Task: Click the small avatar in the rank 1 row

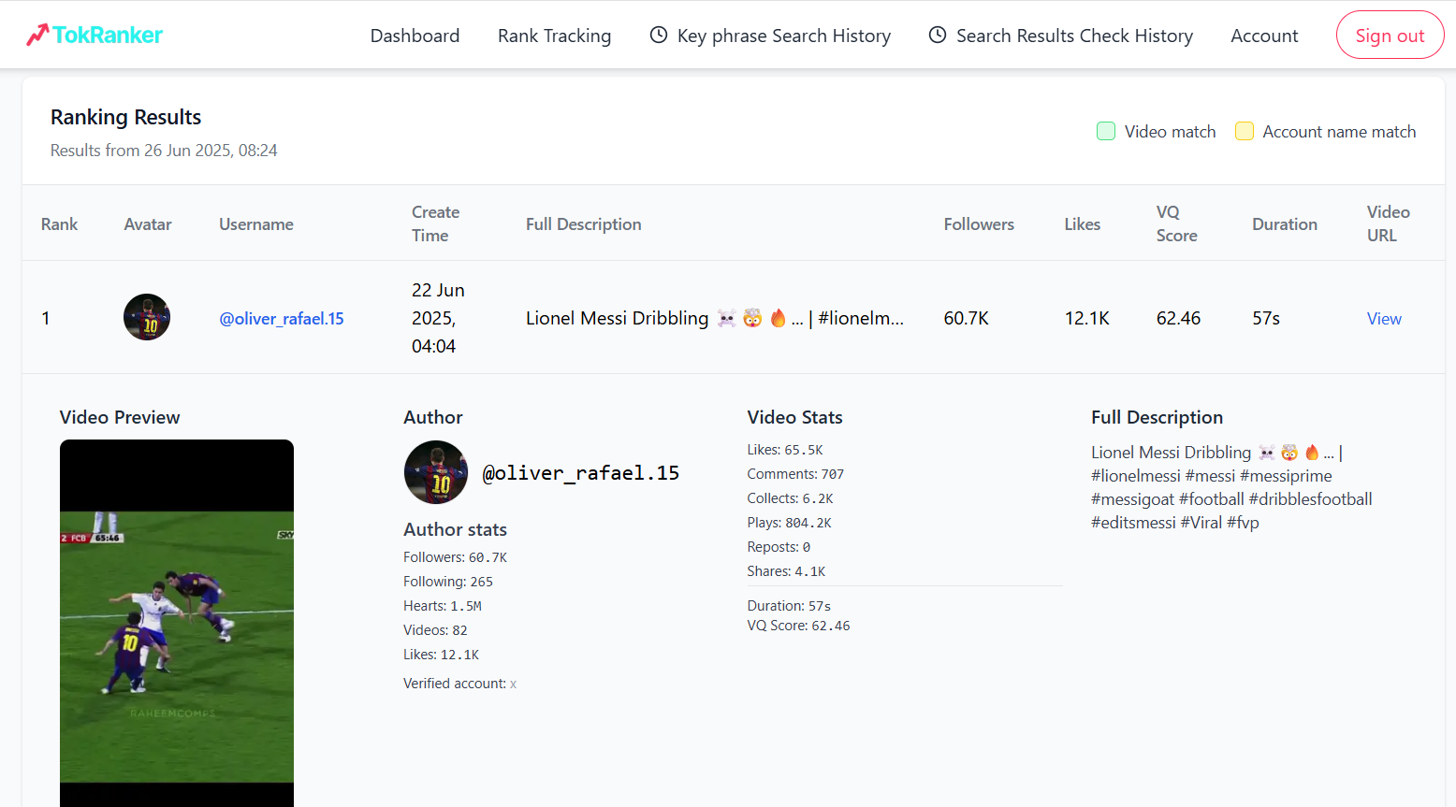Action: point(147,317)
